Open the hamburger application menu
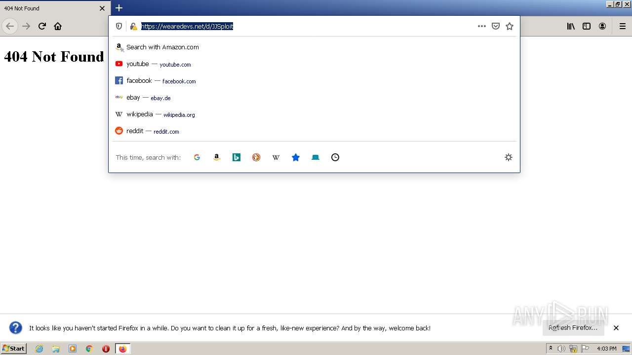632x355 pixels. click(x=623, y=26)
